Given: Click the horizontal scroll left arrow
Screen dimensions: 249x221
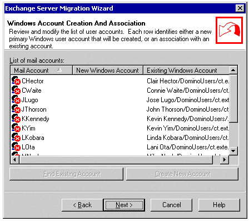Looking at the screenshot, I should click(15, 160).
